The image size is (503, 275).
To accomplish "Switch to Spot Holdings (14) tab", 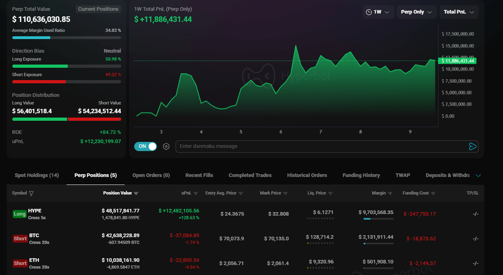I will coord(37,175).
